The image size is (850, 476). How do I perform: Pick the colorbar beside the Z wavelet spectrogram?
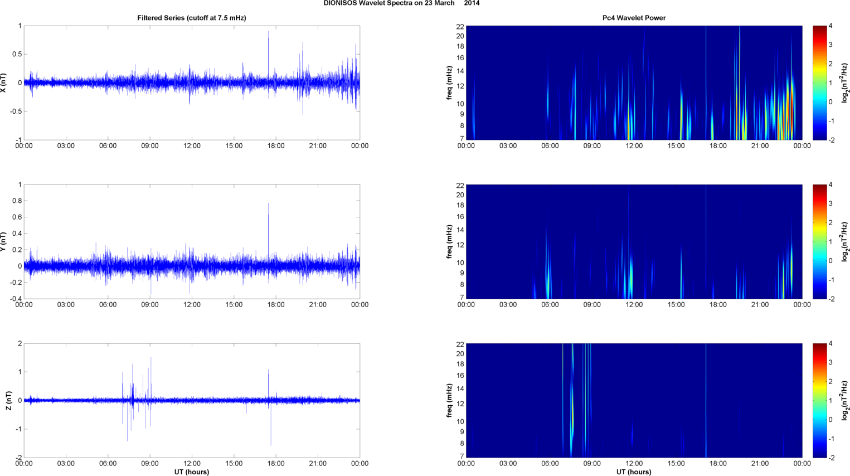click(x=819, y=400)
